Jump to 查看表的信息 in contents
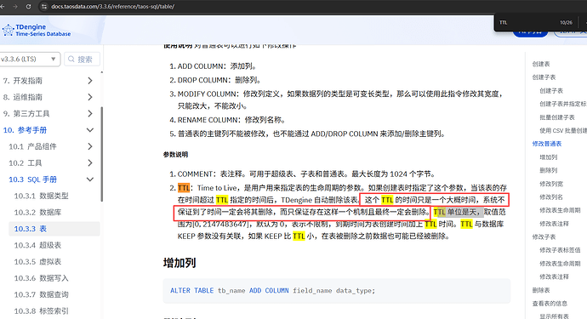 [550, 304]
